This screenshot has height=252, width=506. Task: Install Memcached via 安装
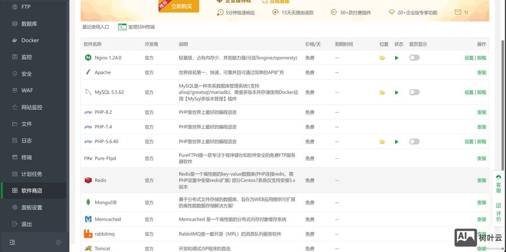pos(481,219)
